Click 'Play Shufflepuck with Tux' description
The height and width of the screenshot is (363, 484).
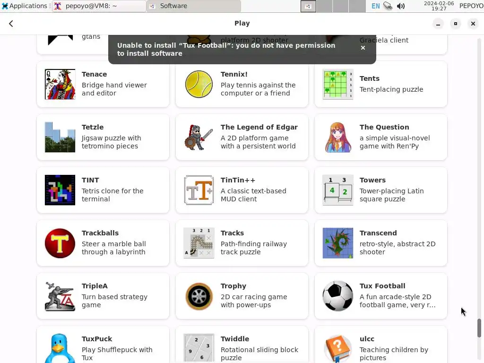(117, 354)
